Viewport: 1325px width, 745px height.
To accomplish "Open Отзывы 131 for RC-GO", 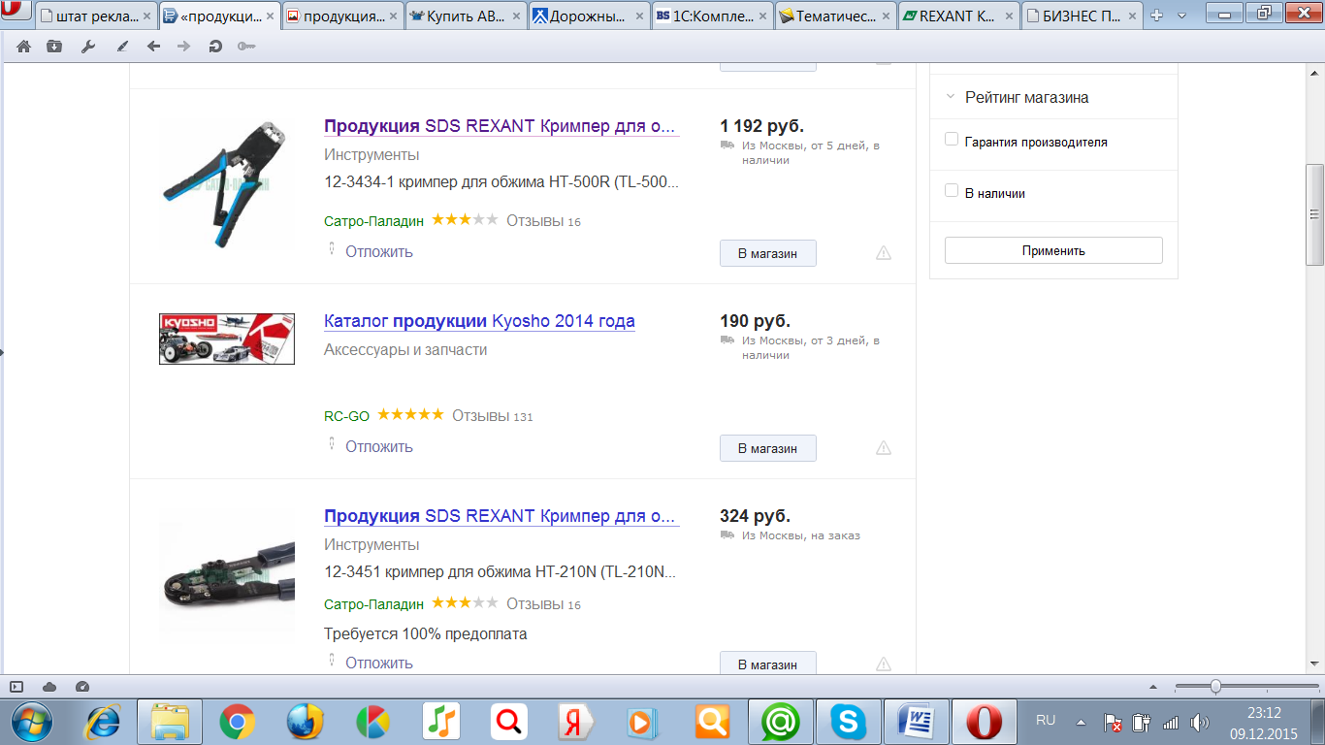I will pyautogui.click(x=493, y=415).
